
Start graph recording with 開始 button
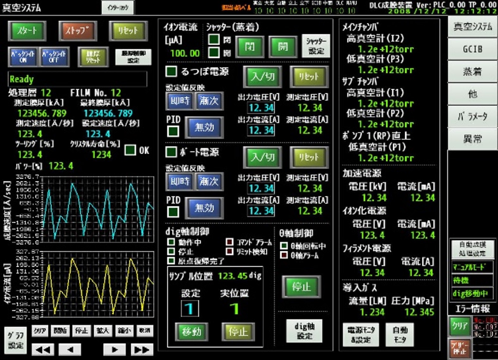coord(60,331)
